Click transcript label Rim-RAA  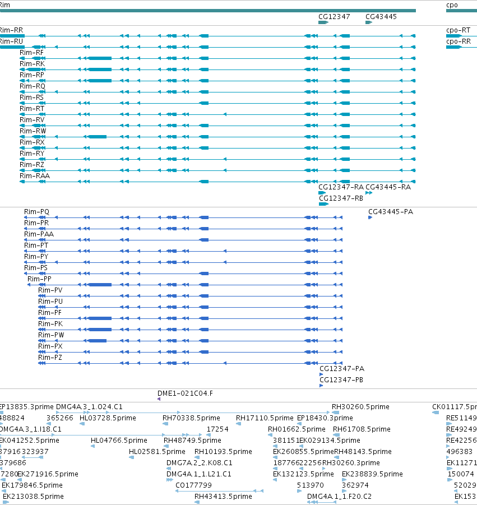35,176
